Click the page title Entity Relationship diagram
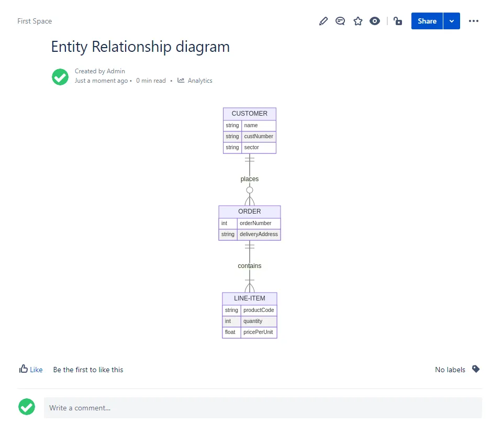The width and height of the screenshot is (503, 424). click(140, 47)
